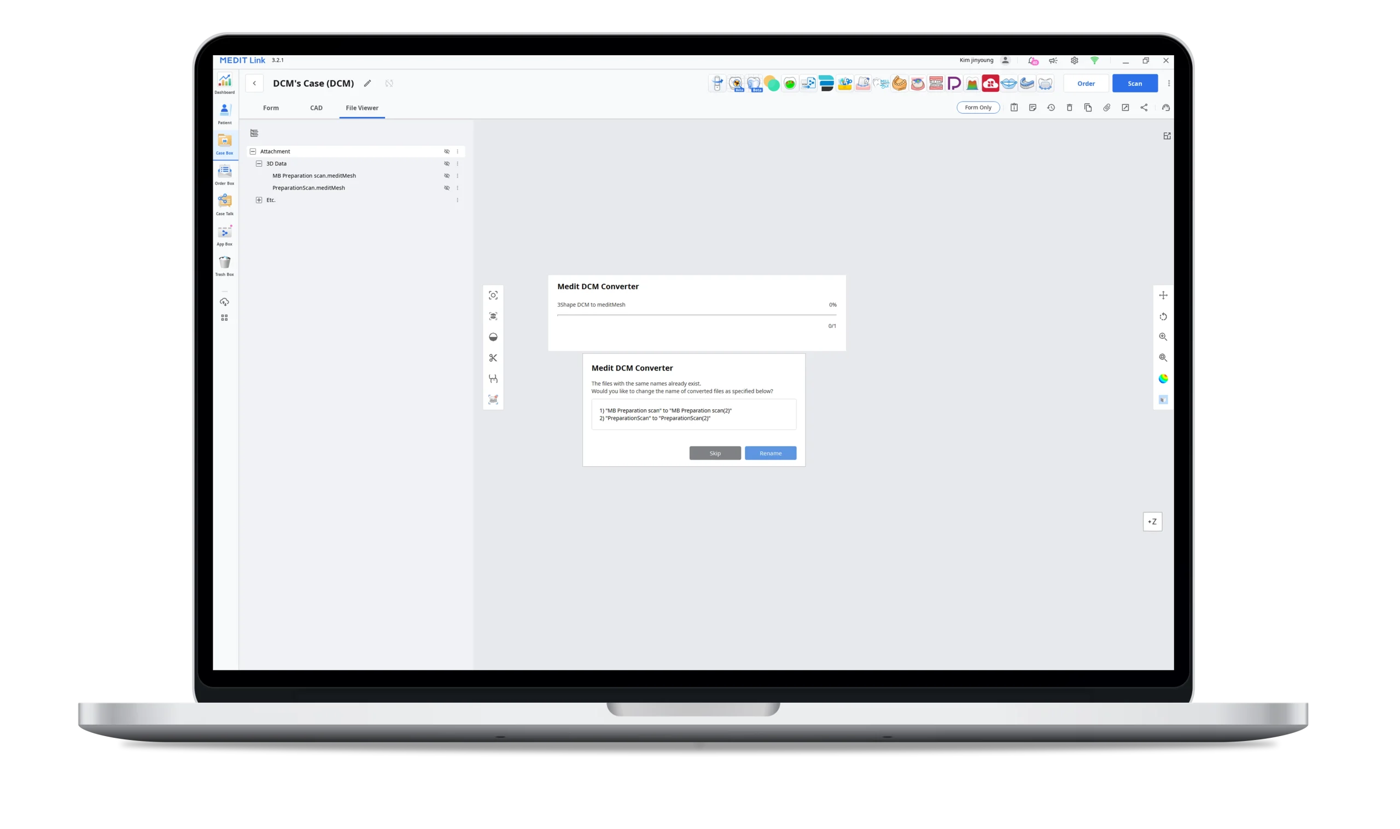Click the Order button in toolbar

(x=1086, y=83)
